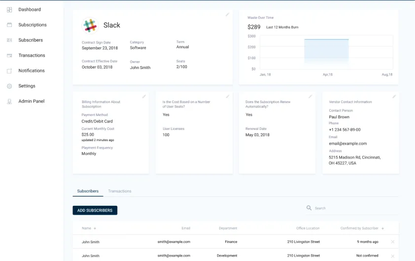
Task: Click the Slack subscription title
Action: click(112, 25)
